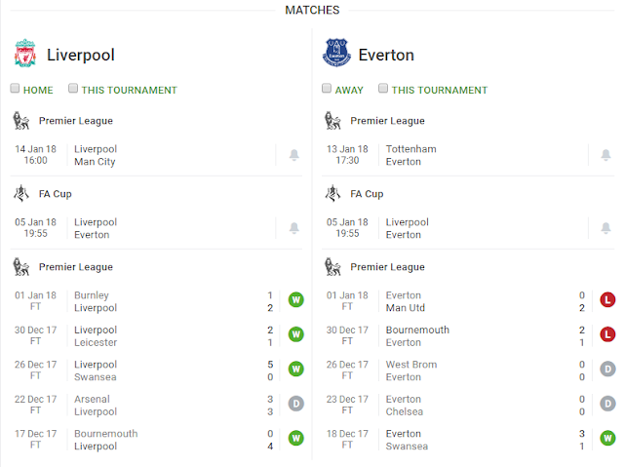
Task: Toggle bell for Liverpool FA Cup match in left column
Action: [x=294, y=228]
